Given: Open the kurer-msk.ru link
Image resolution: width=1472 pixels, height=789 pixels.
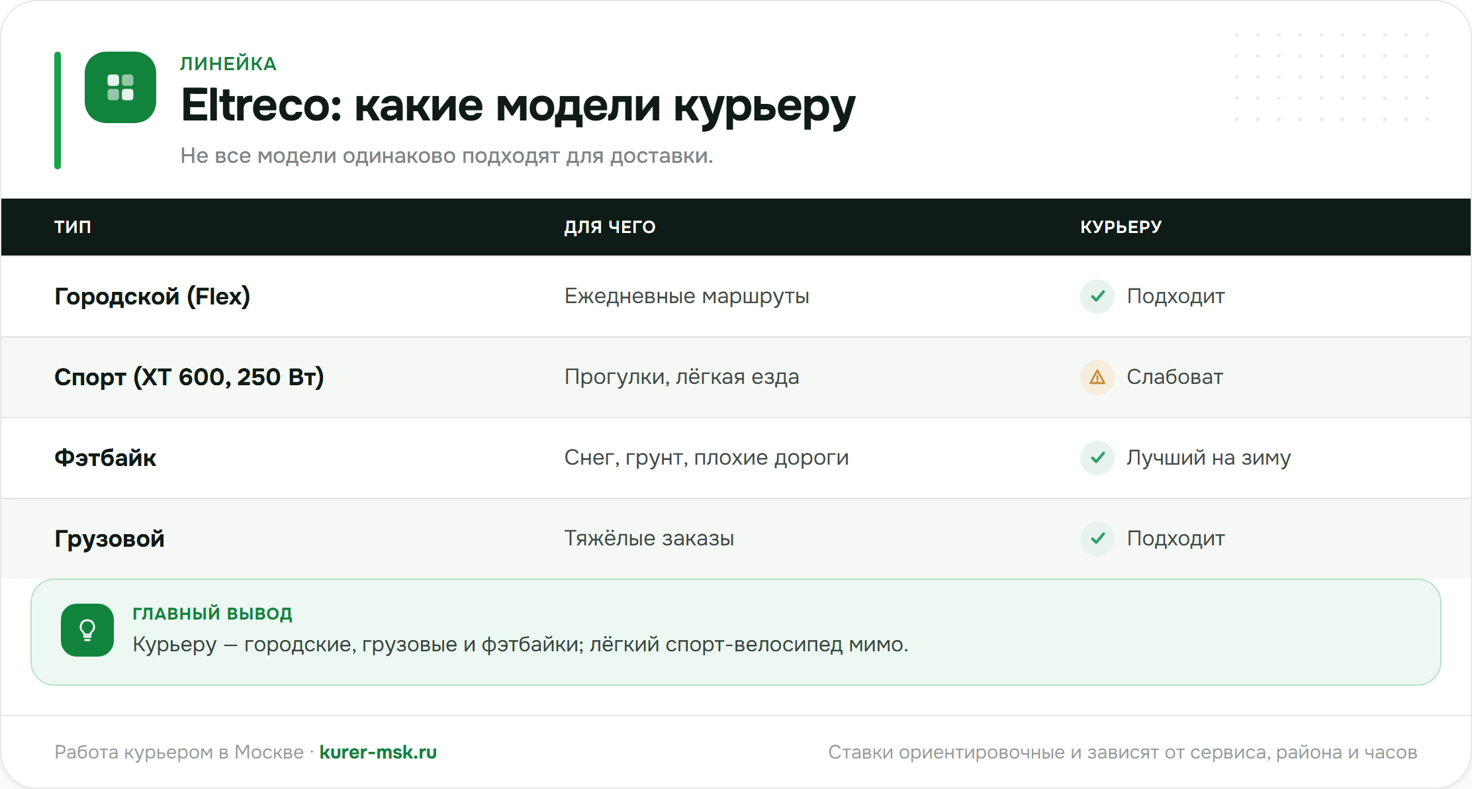Looking at the screenshot, I should (x=378, y=752).
